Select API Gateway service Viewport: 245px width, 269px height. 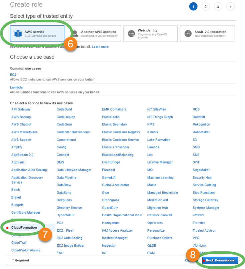pyautogui.click(x=21, y=109)
